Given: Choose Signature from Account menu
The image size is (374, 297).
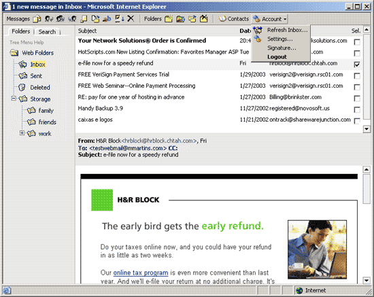Looking at the screenshot, I should [282, 48].
